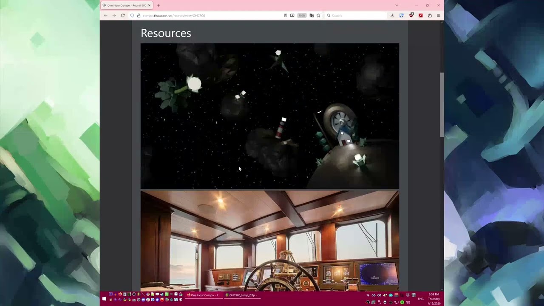Click the USB safely remove tray icon
544x306 pixels.
(379, 302)
